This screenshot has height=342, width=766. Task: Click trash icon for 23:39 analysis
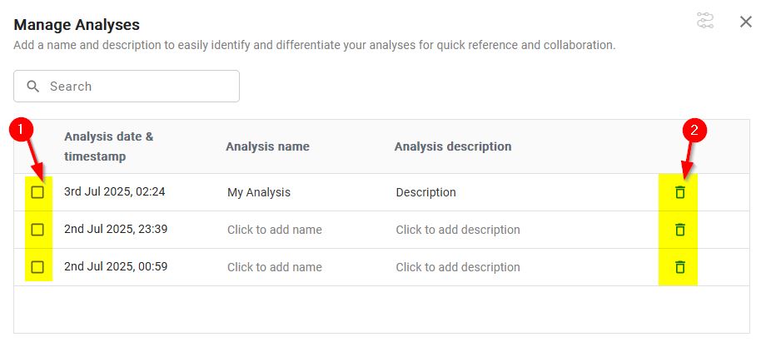[680, 229]
